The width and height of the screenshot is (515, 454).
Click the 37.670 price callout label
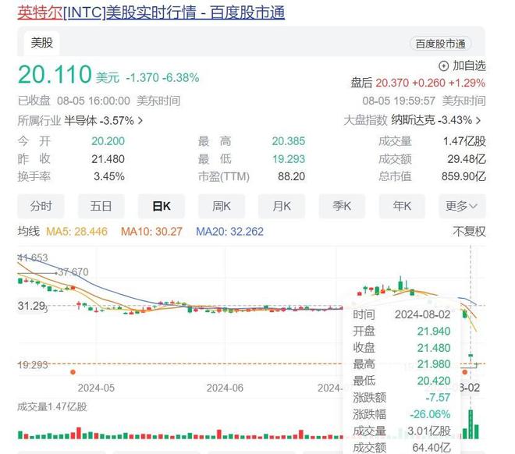(73, 272)
